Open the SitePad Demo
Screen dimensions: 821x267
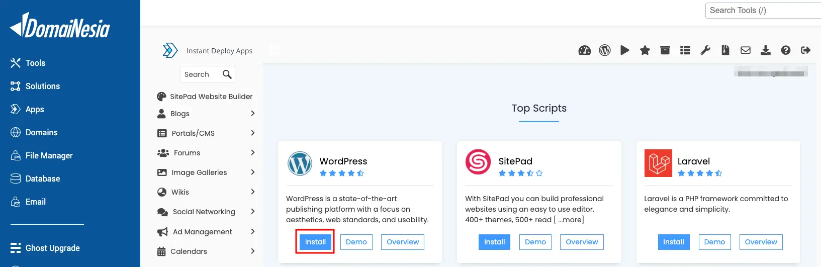[535, 242]
